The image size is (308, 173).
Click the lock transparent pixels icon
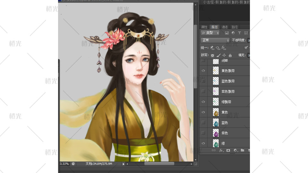(x=212, y=55)
